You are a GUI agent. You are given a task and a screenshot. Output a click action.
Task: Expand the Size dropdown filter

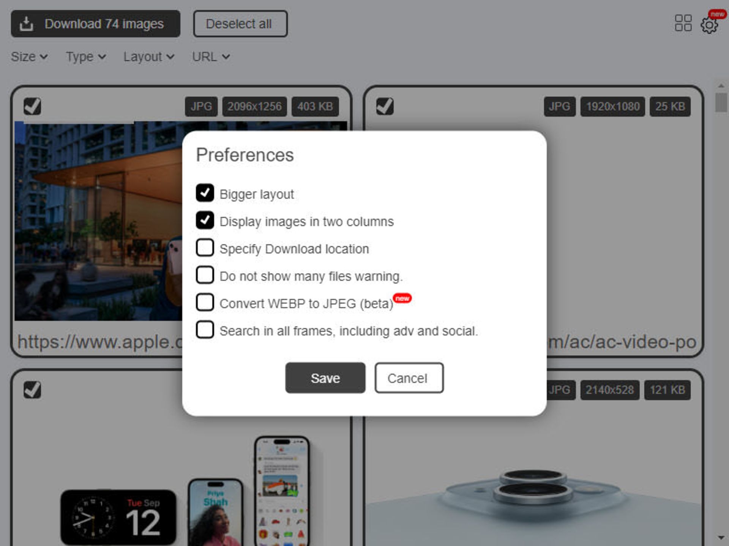click(x=29, y=56)
